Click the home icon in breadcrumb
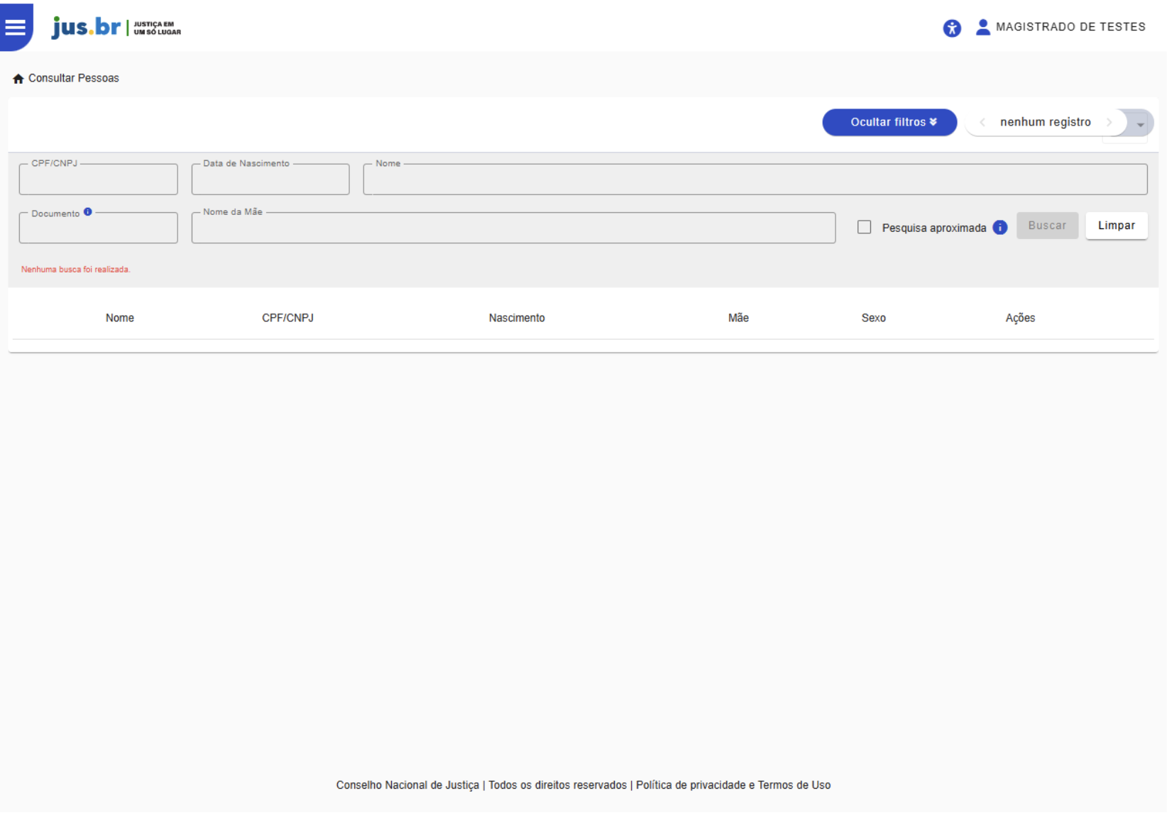Screen dimensions: 1167x820 tap(18, 79)
